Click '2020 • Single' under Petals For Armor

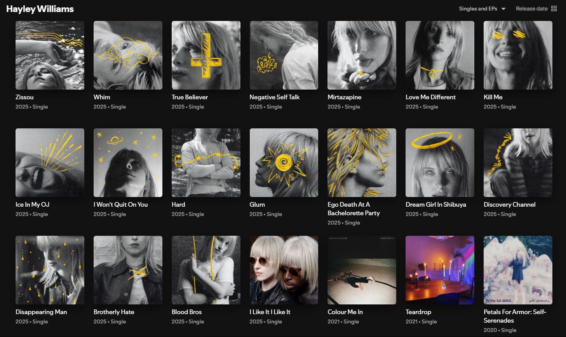(x=500, y=330)
